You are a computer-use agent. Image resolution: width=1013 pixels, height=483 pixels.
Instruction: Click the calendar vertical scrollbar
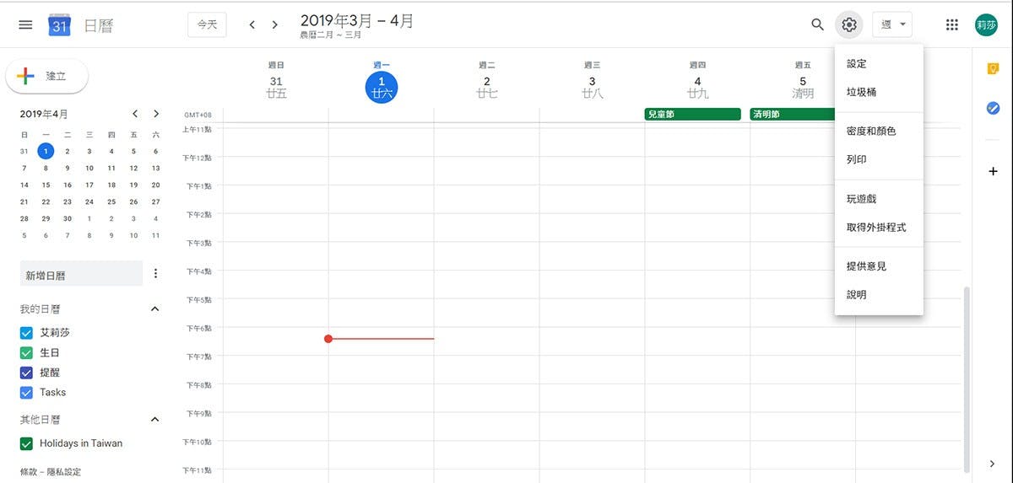click(x=967, y=379)
